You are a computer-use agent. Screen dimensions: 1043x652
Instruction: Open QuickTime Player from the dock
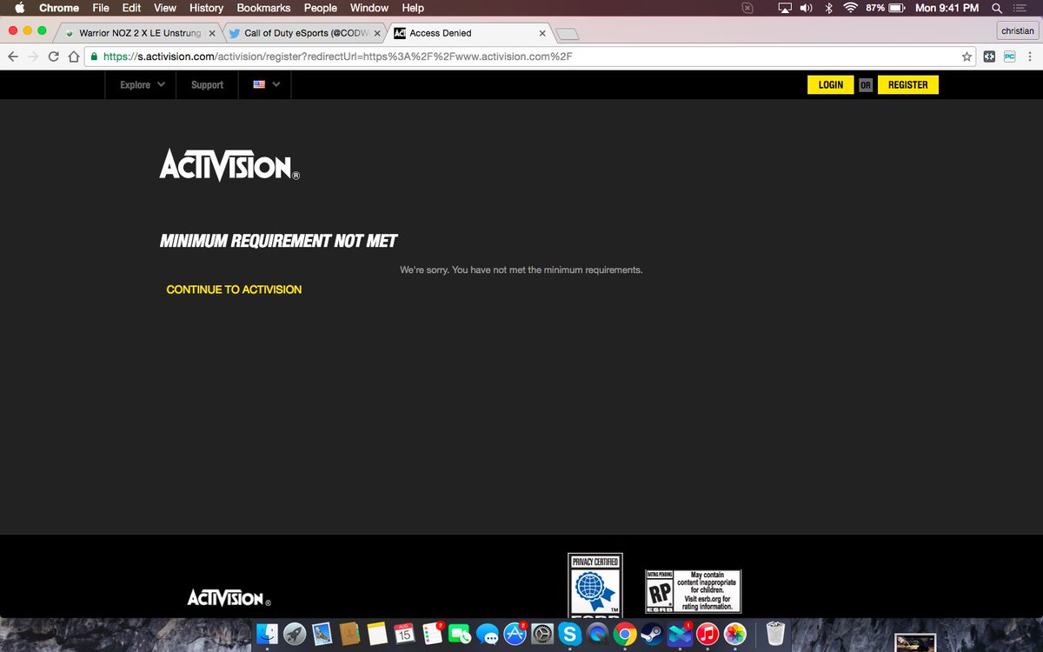click(597, 634)
